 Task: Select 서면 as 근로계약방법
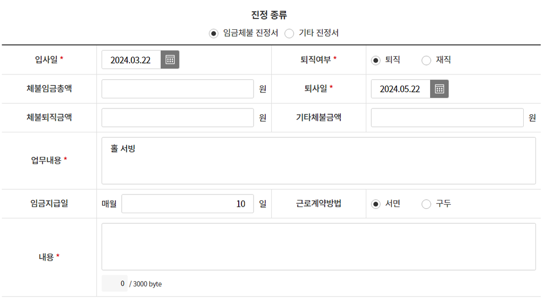(x=376, y=204)
